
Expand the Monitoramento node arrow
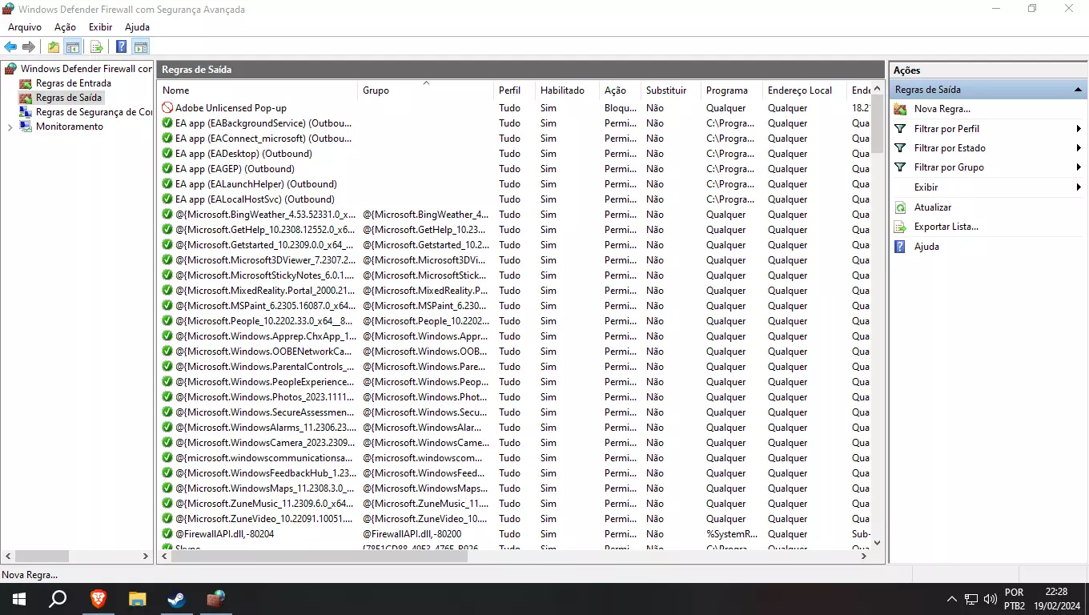coord(10,127)
